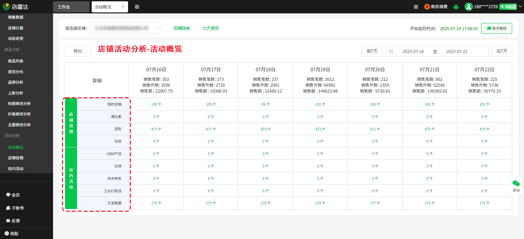Click 元宝联盟 value 179个 for 07月16日
The width and height of the screenshot is (524, 239).
pyautogui.click(x=156, y=203)
